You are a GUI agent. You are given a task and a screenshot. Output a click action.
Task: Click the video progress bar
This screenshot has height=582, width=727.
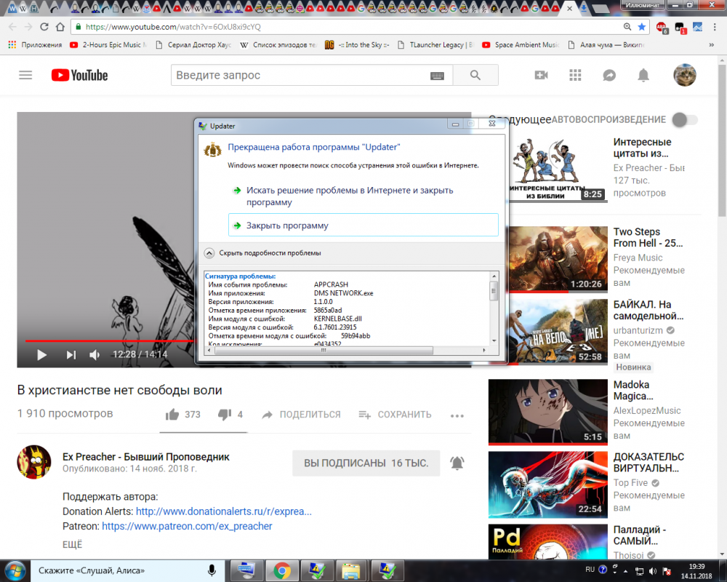pyautogui.click(x=109, y=340)
